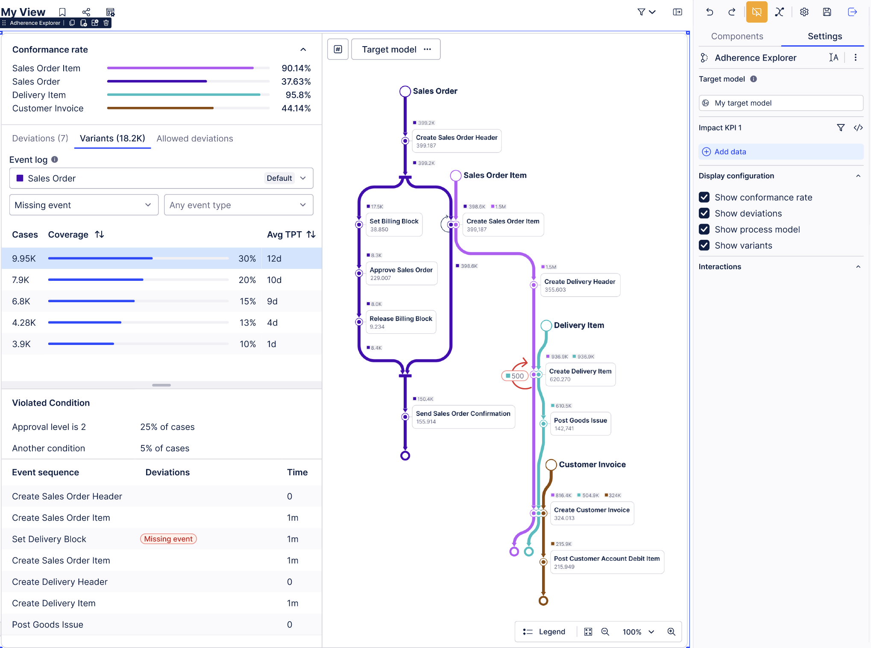
Task: Collapse the Conformance rate section
Action: point(303,50)
